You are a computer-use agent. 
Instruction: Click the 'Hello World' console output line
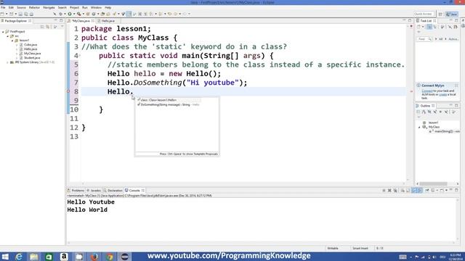(x=87, y=210)
